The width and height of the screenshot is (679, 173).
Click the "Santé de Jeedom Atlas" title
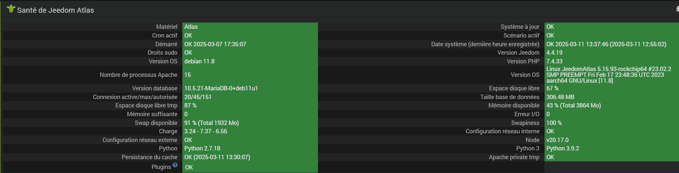tap(56, 10)
